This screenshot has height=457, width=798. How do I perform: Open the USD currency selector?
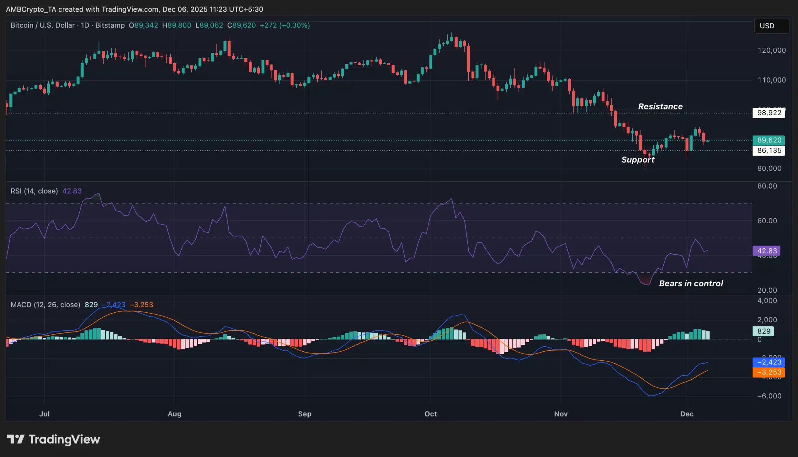coord(771,26)
